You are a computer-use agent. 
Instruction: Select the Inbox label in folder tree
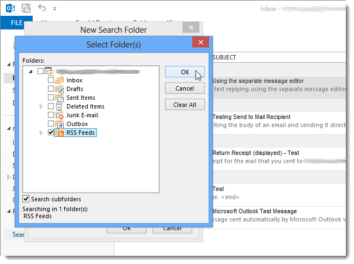click(x=74, y=80)
